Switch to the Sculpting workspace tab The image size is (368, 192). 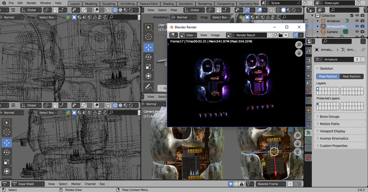(109, 4)
